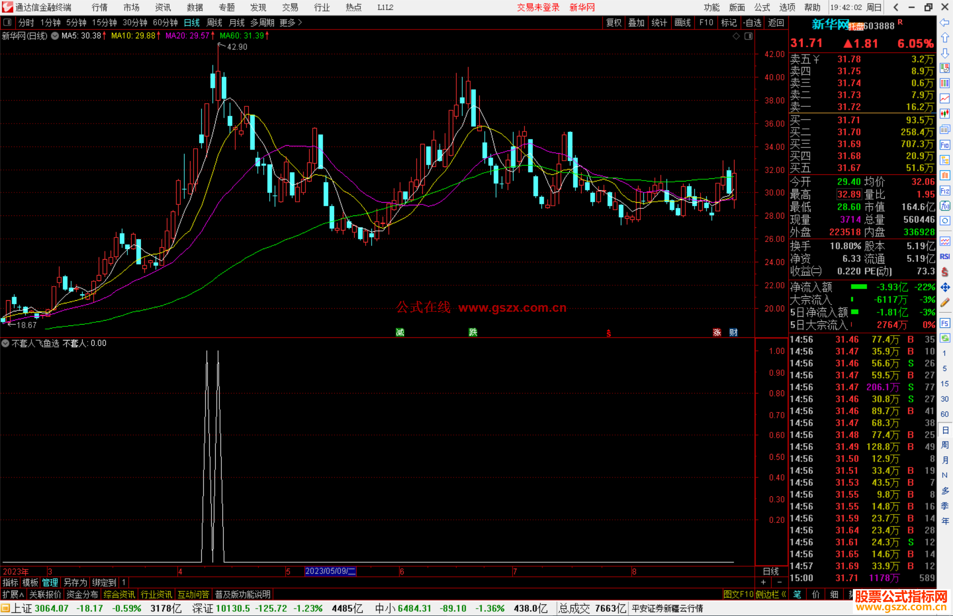Click the f(x) formula sidebar icon
The width and height of the screenshot is (953, 616).
click(945, 206)
